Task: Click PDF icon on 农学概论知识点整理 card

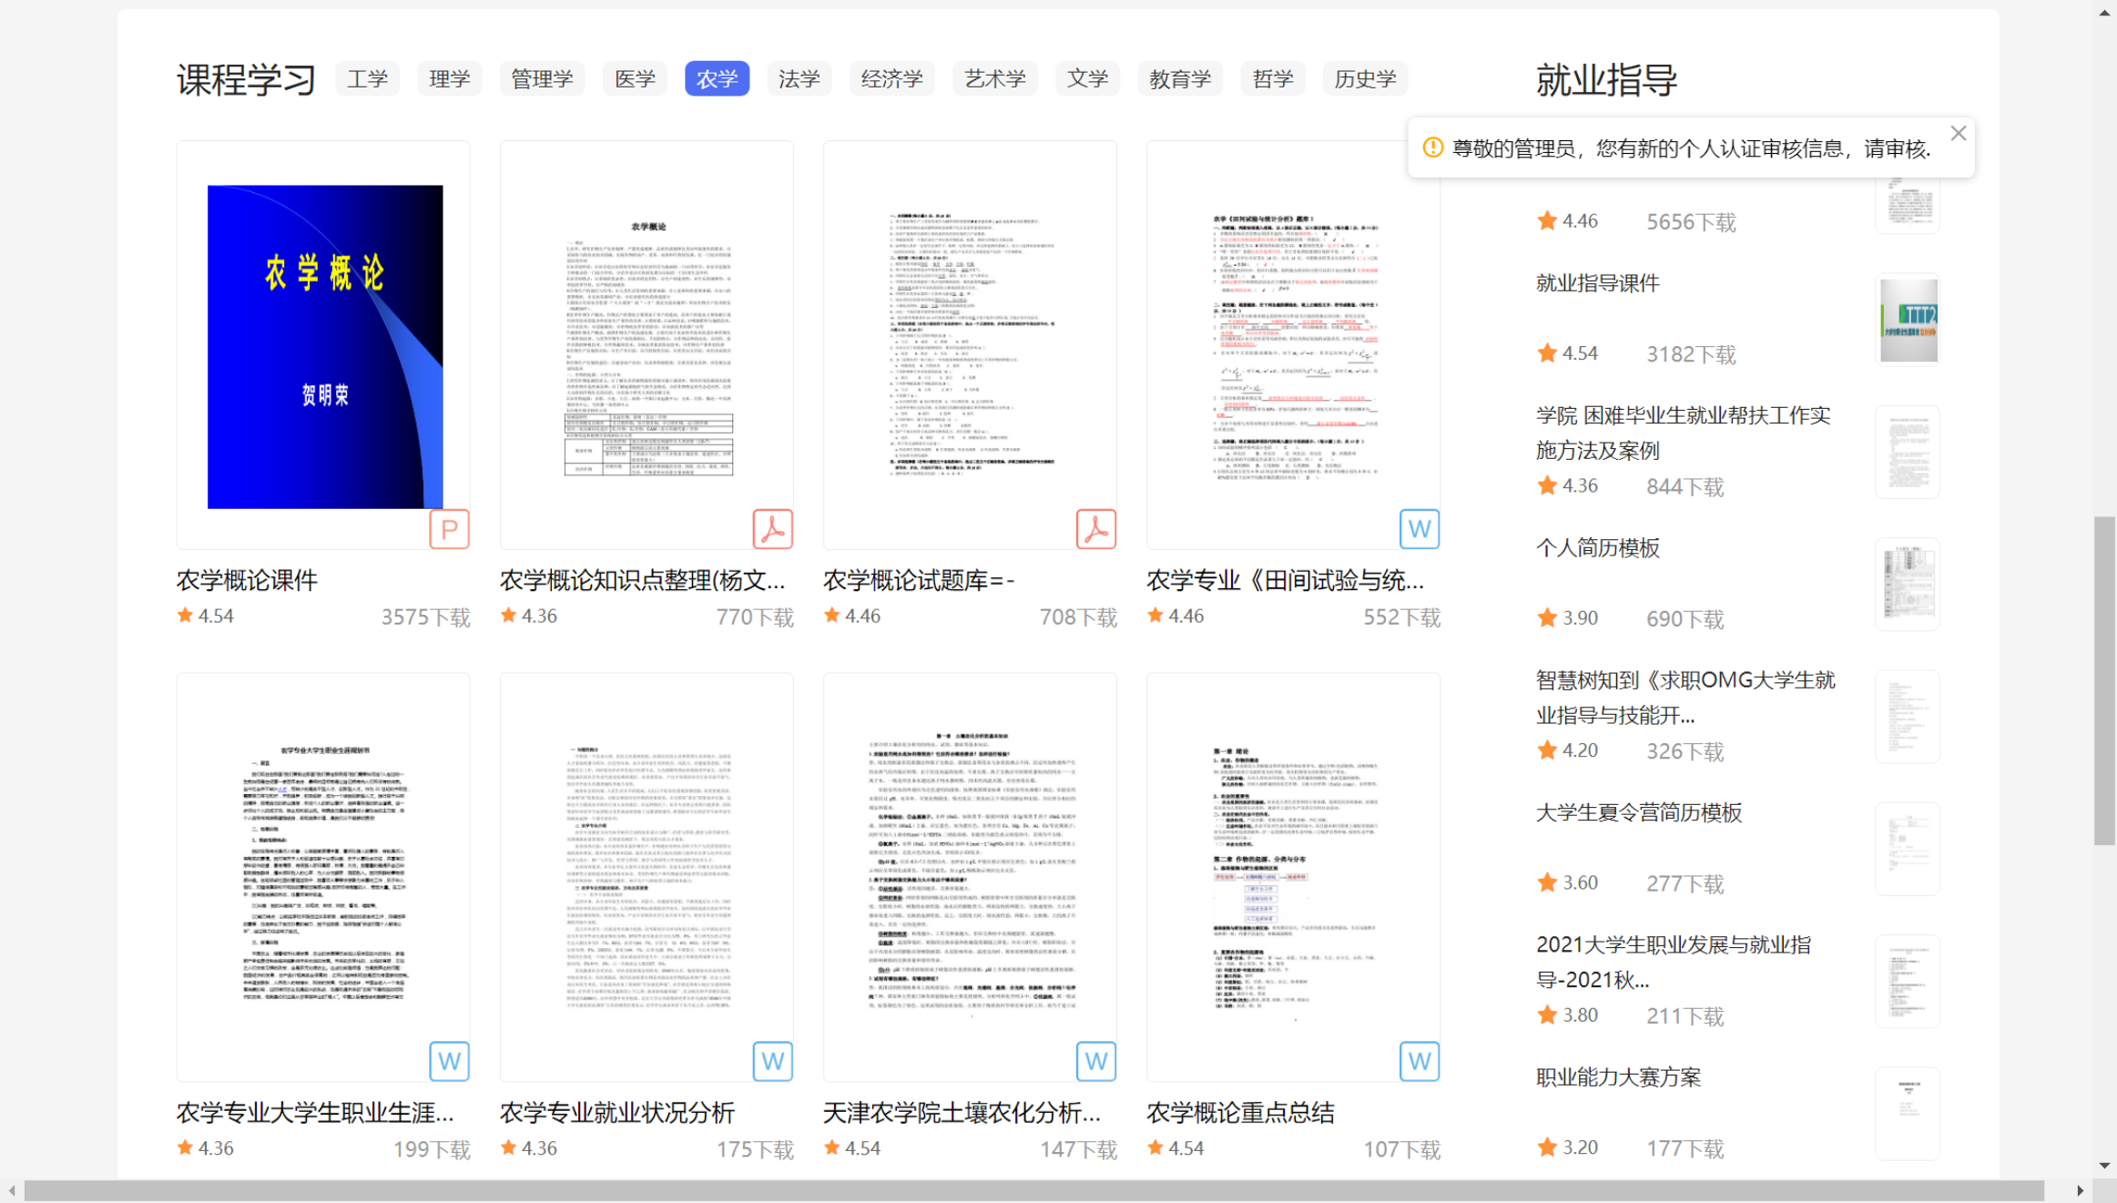Action: point(772,529)
